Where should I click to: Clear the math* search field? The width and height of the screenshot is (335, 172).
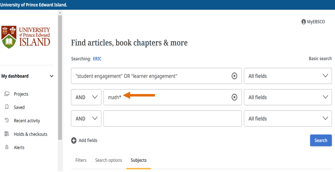(234, 97)
